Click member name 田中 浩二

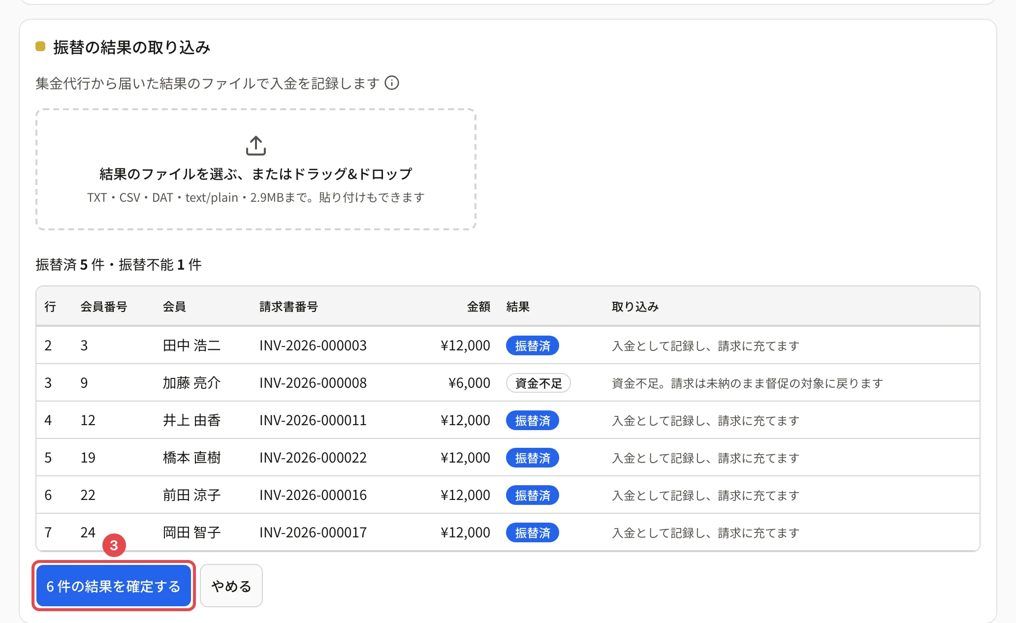(191, 345)
